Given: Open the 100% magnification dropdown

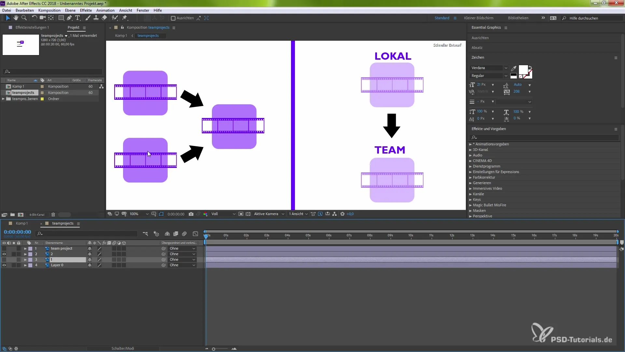Looking at the screenshot, I should (x=139, y=214).
